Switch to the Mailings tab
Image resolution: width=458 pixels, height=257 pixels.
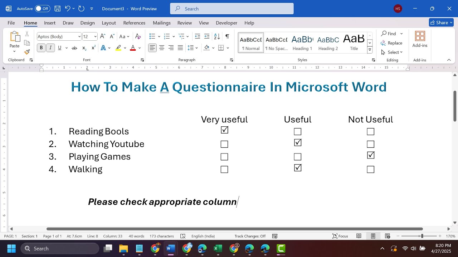pyautogui.click(x=162, y=23)
